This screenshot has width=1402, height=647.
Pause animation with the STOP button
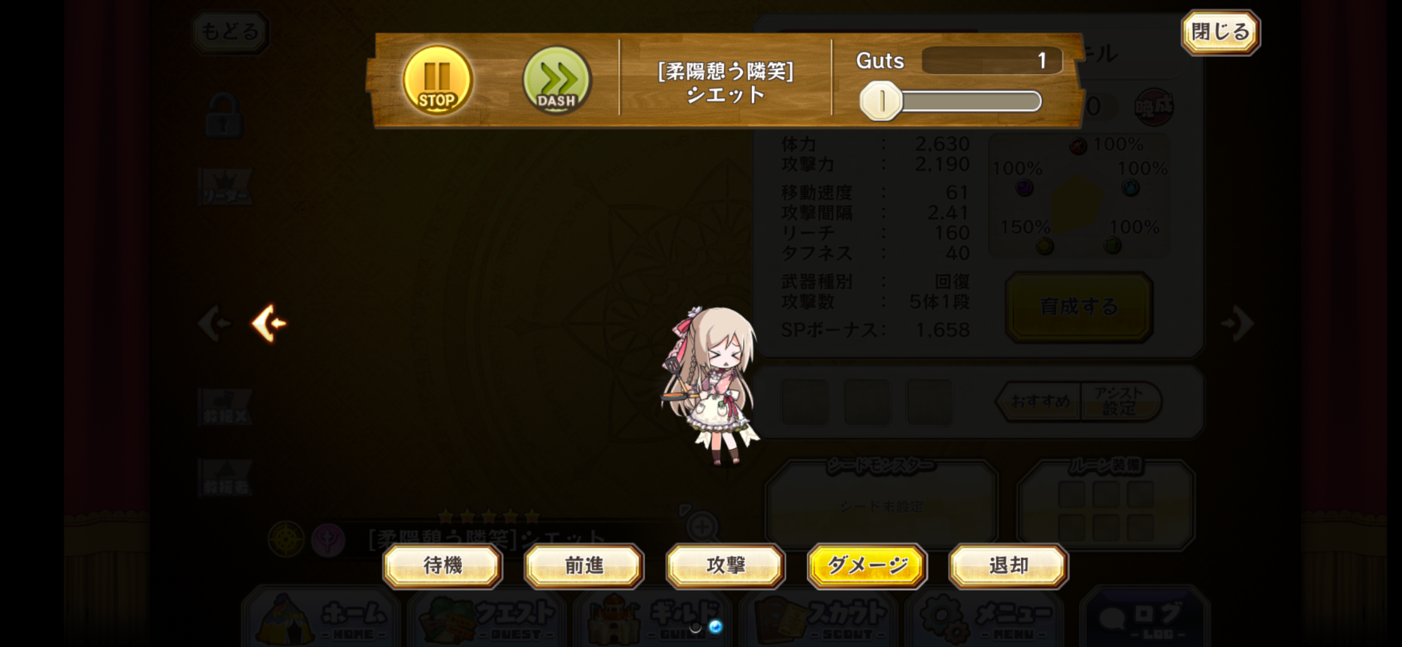tap(437, 80)
